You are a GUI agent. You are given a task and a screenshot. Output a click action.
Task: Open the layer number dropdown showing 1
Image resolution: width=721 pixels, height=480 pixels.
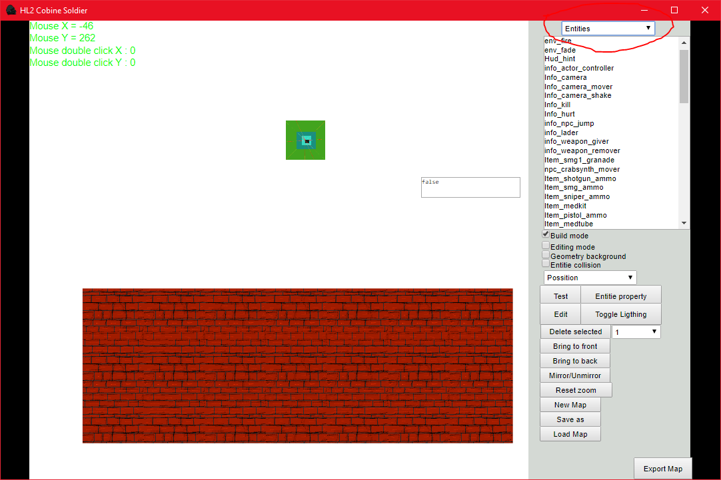(636, 332)
